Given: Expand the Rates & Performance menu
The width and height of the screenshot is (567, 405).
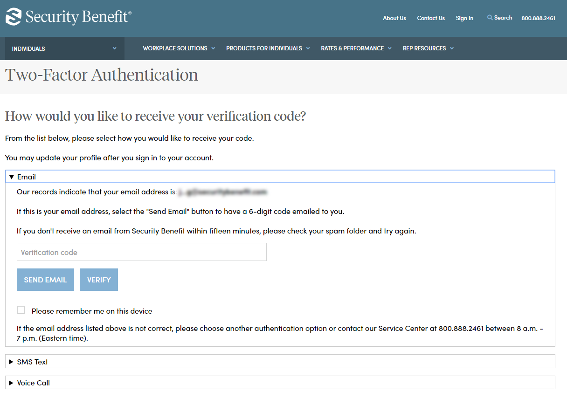Looking at the screenshot, I should [x=356, y=48].
